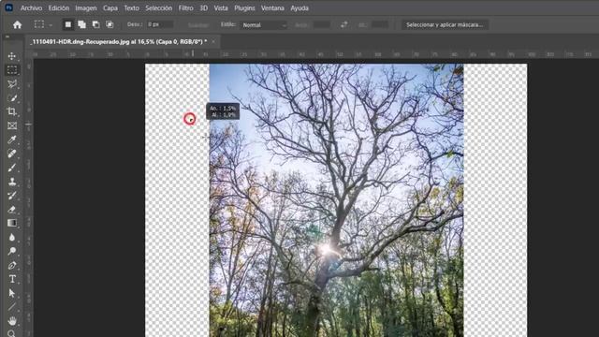Image resolution: width=599 pixels, height=337 pixels.
Task: Go to the Home screen icon
Action: [17, 25]
